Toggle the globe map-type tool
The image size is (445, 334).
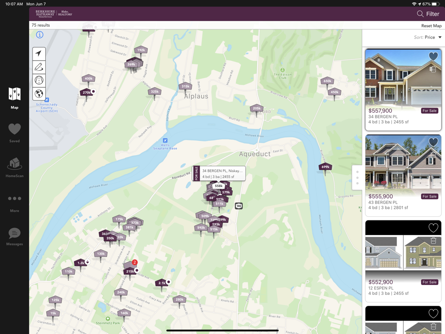point(39,94)
